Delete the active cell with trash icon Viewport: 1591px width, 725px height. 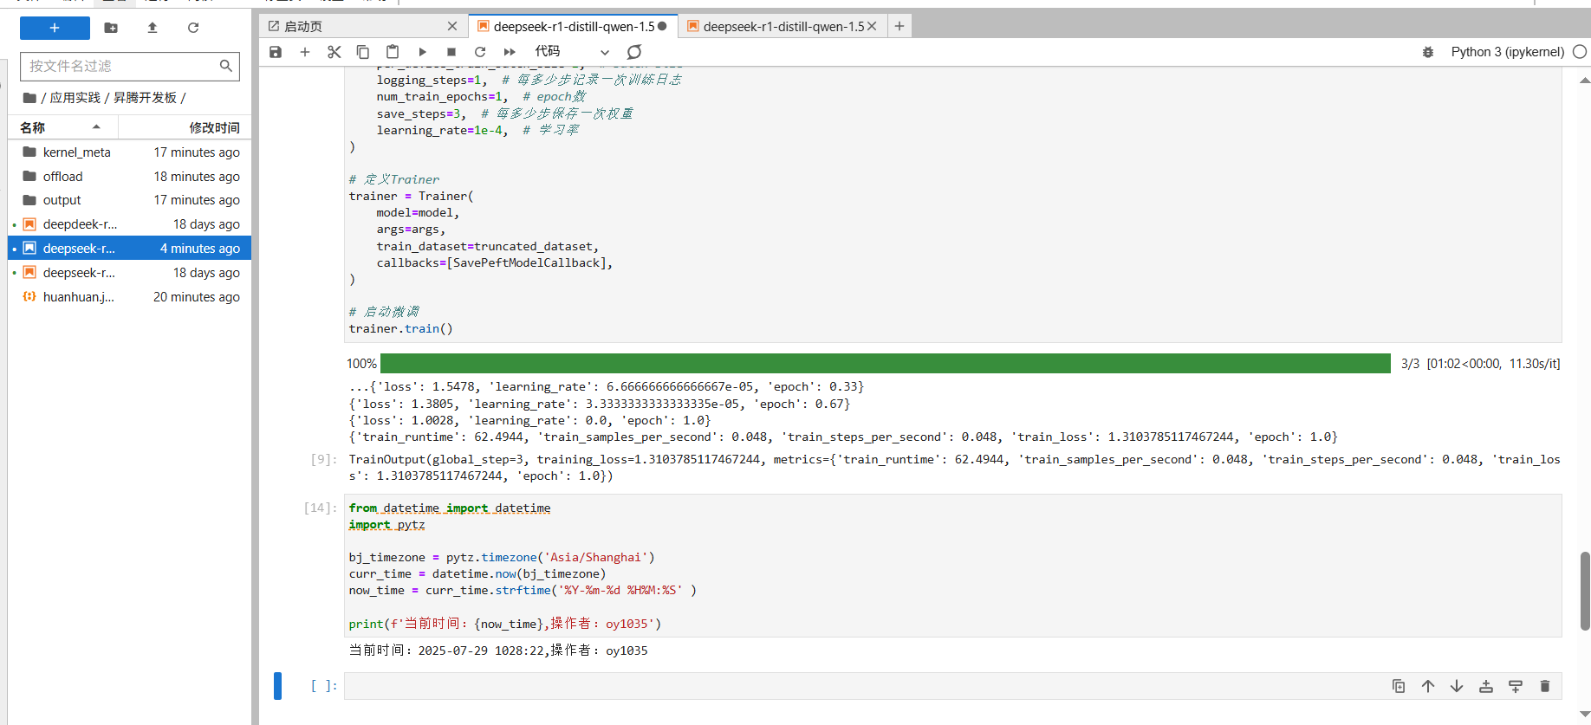click(x=1544, y=686)
